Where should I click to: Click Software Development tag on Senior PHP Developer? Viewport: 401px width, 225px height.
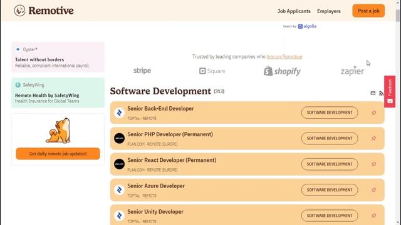click(330, 138)
